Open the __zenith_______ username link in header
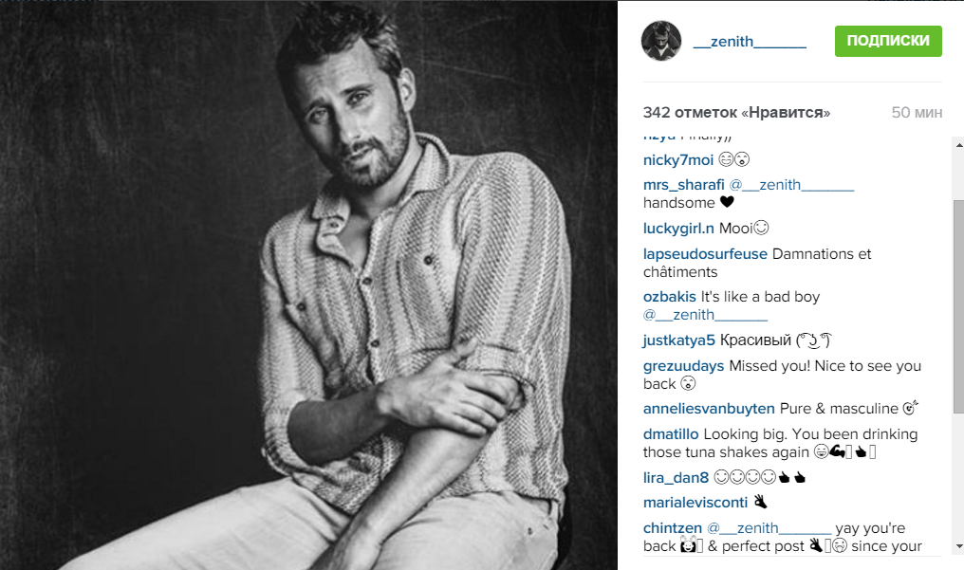 [749, 41]
